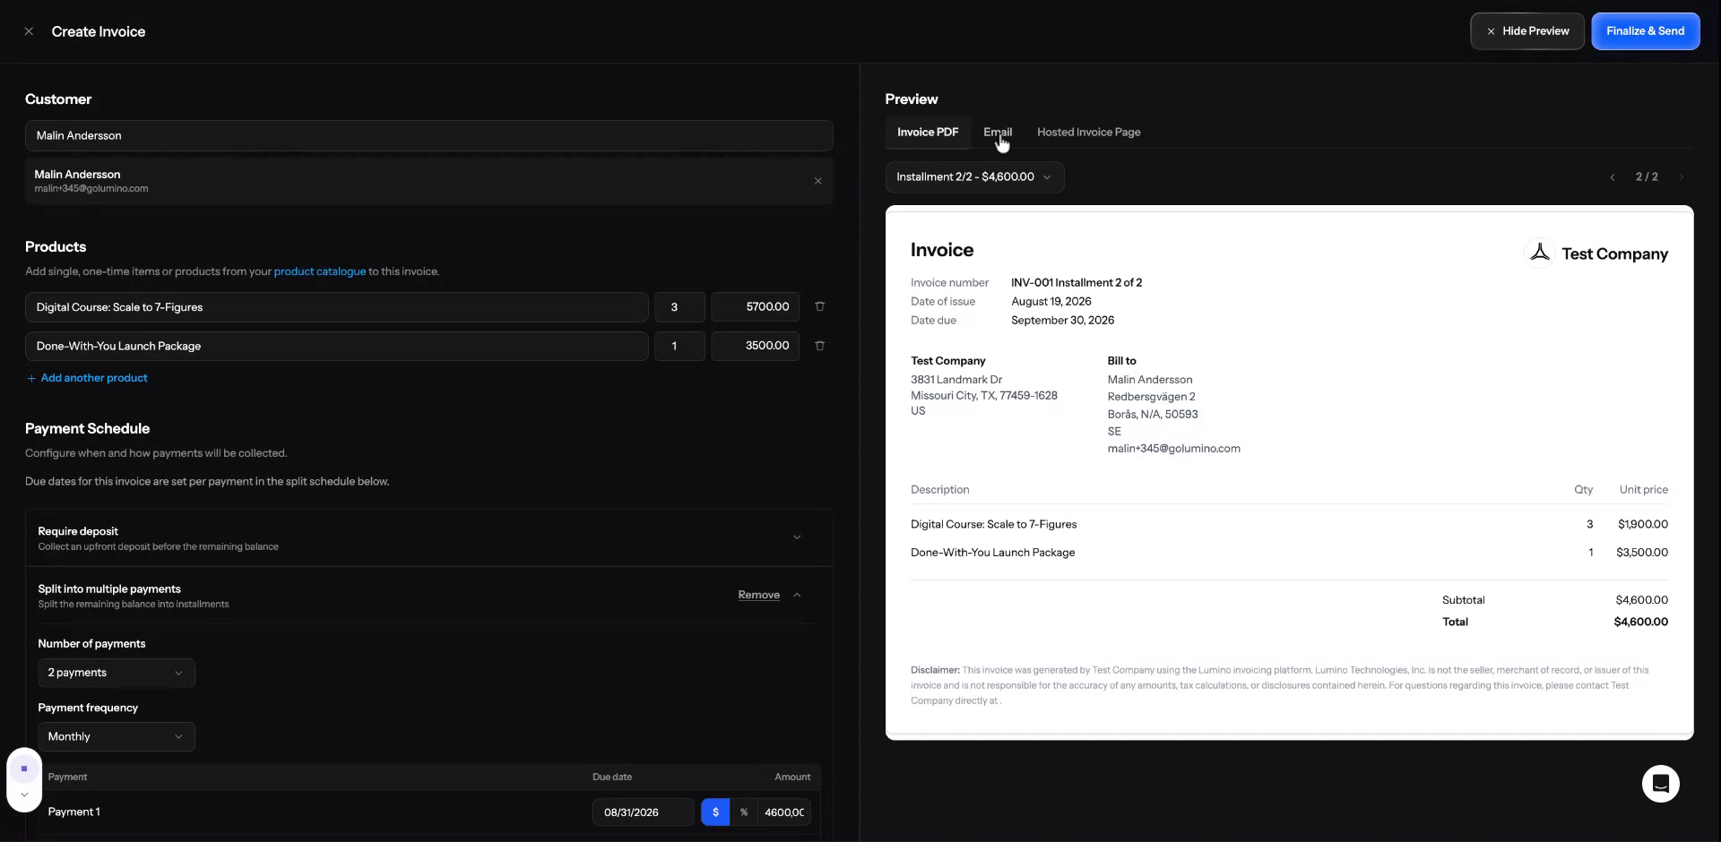Delete the Digital Course product row
Image resolution: width=1721 pixels, height=842 pixels.
coord(819,306)
